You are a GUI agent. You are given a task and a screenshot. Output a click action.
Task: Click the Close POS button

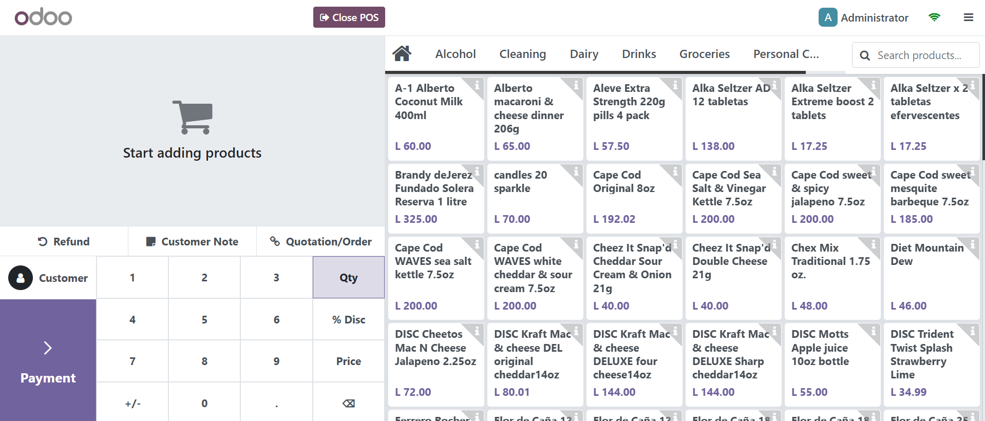coord(349,17)
